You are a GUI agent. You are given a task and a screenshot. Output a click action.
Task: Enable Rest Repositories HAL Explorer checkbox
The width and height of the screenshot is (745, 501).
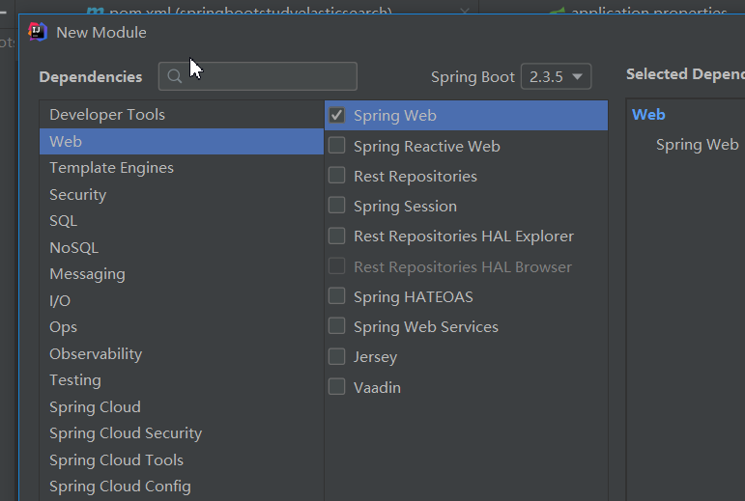click(337, 236)
